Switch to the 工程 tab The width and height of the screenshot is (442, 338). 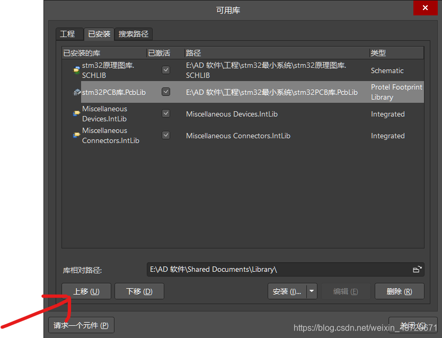pos(67,34)
